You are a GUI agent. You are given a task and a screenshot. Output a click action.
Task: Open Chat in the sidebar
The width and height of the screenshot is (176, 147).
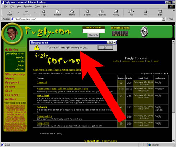point(8,91)
